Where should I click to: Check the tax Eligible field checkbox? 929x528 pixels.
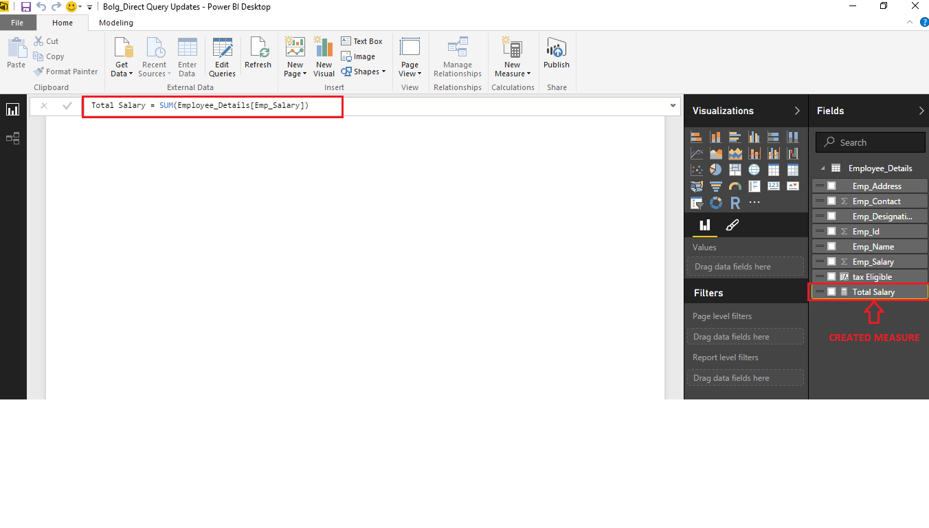pos(831,277)
